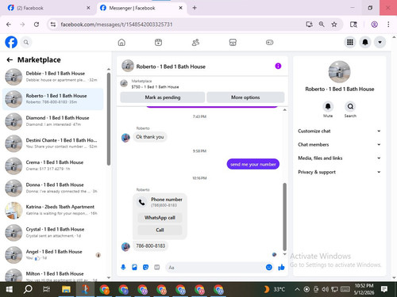Open Facebook notifications bell
Image resolution: width=397 pixels, height=297 pixels.
point(365,42)
